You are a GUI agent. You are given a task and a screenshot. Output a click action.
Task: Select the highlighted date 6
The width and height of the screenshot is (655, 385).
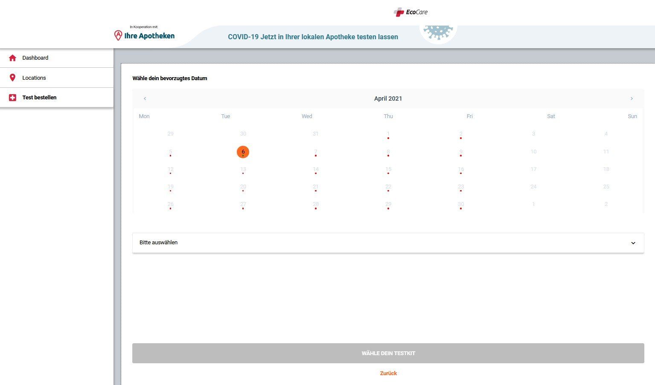point(243,152)
